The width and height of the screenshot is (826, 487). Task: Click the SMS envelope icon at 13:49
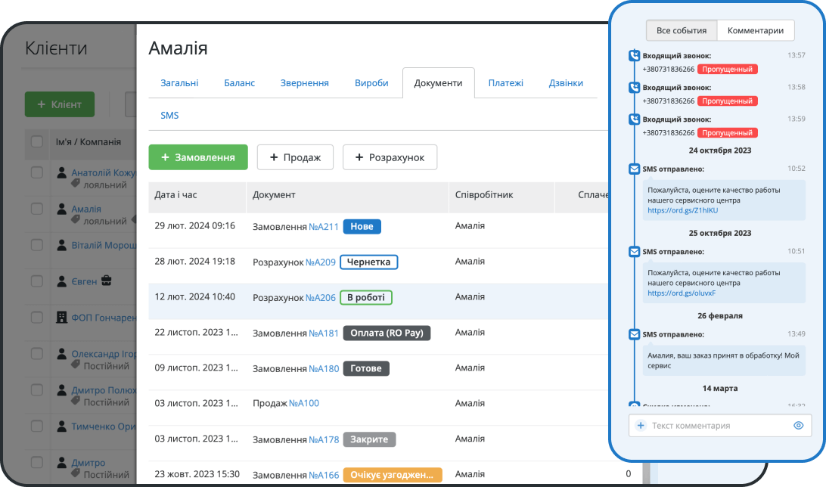634,334
